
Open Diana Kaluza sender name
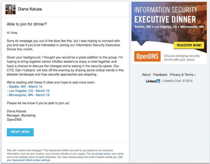pos(30,9)
